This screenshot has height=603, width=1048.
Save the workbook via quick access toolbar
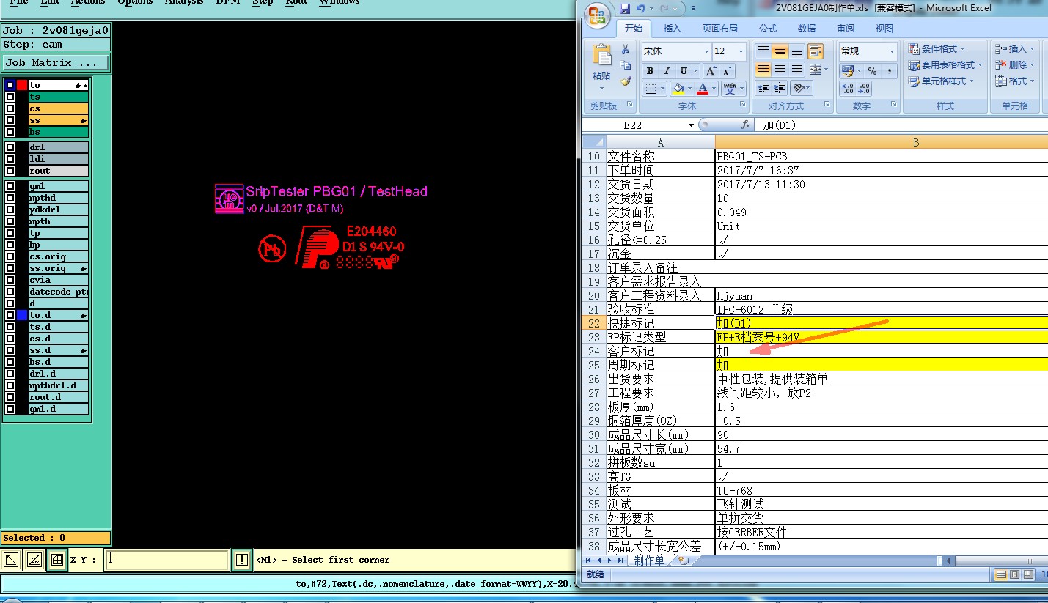pos(625,9)
